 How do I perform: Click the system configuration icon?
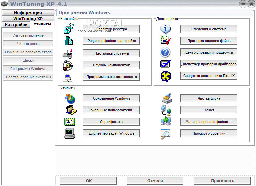67,53
